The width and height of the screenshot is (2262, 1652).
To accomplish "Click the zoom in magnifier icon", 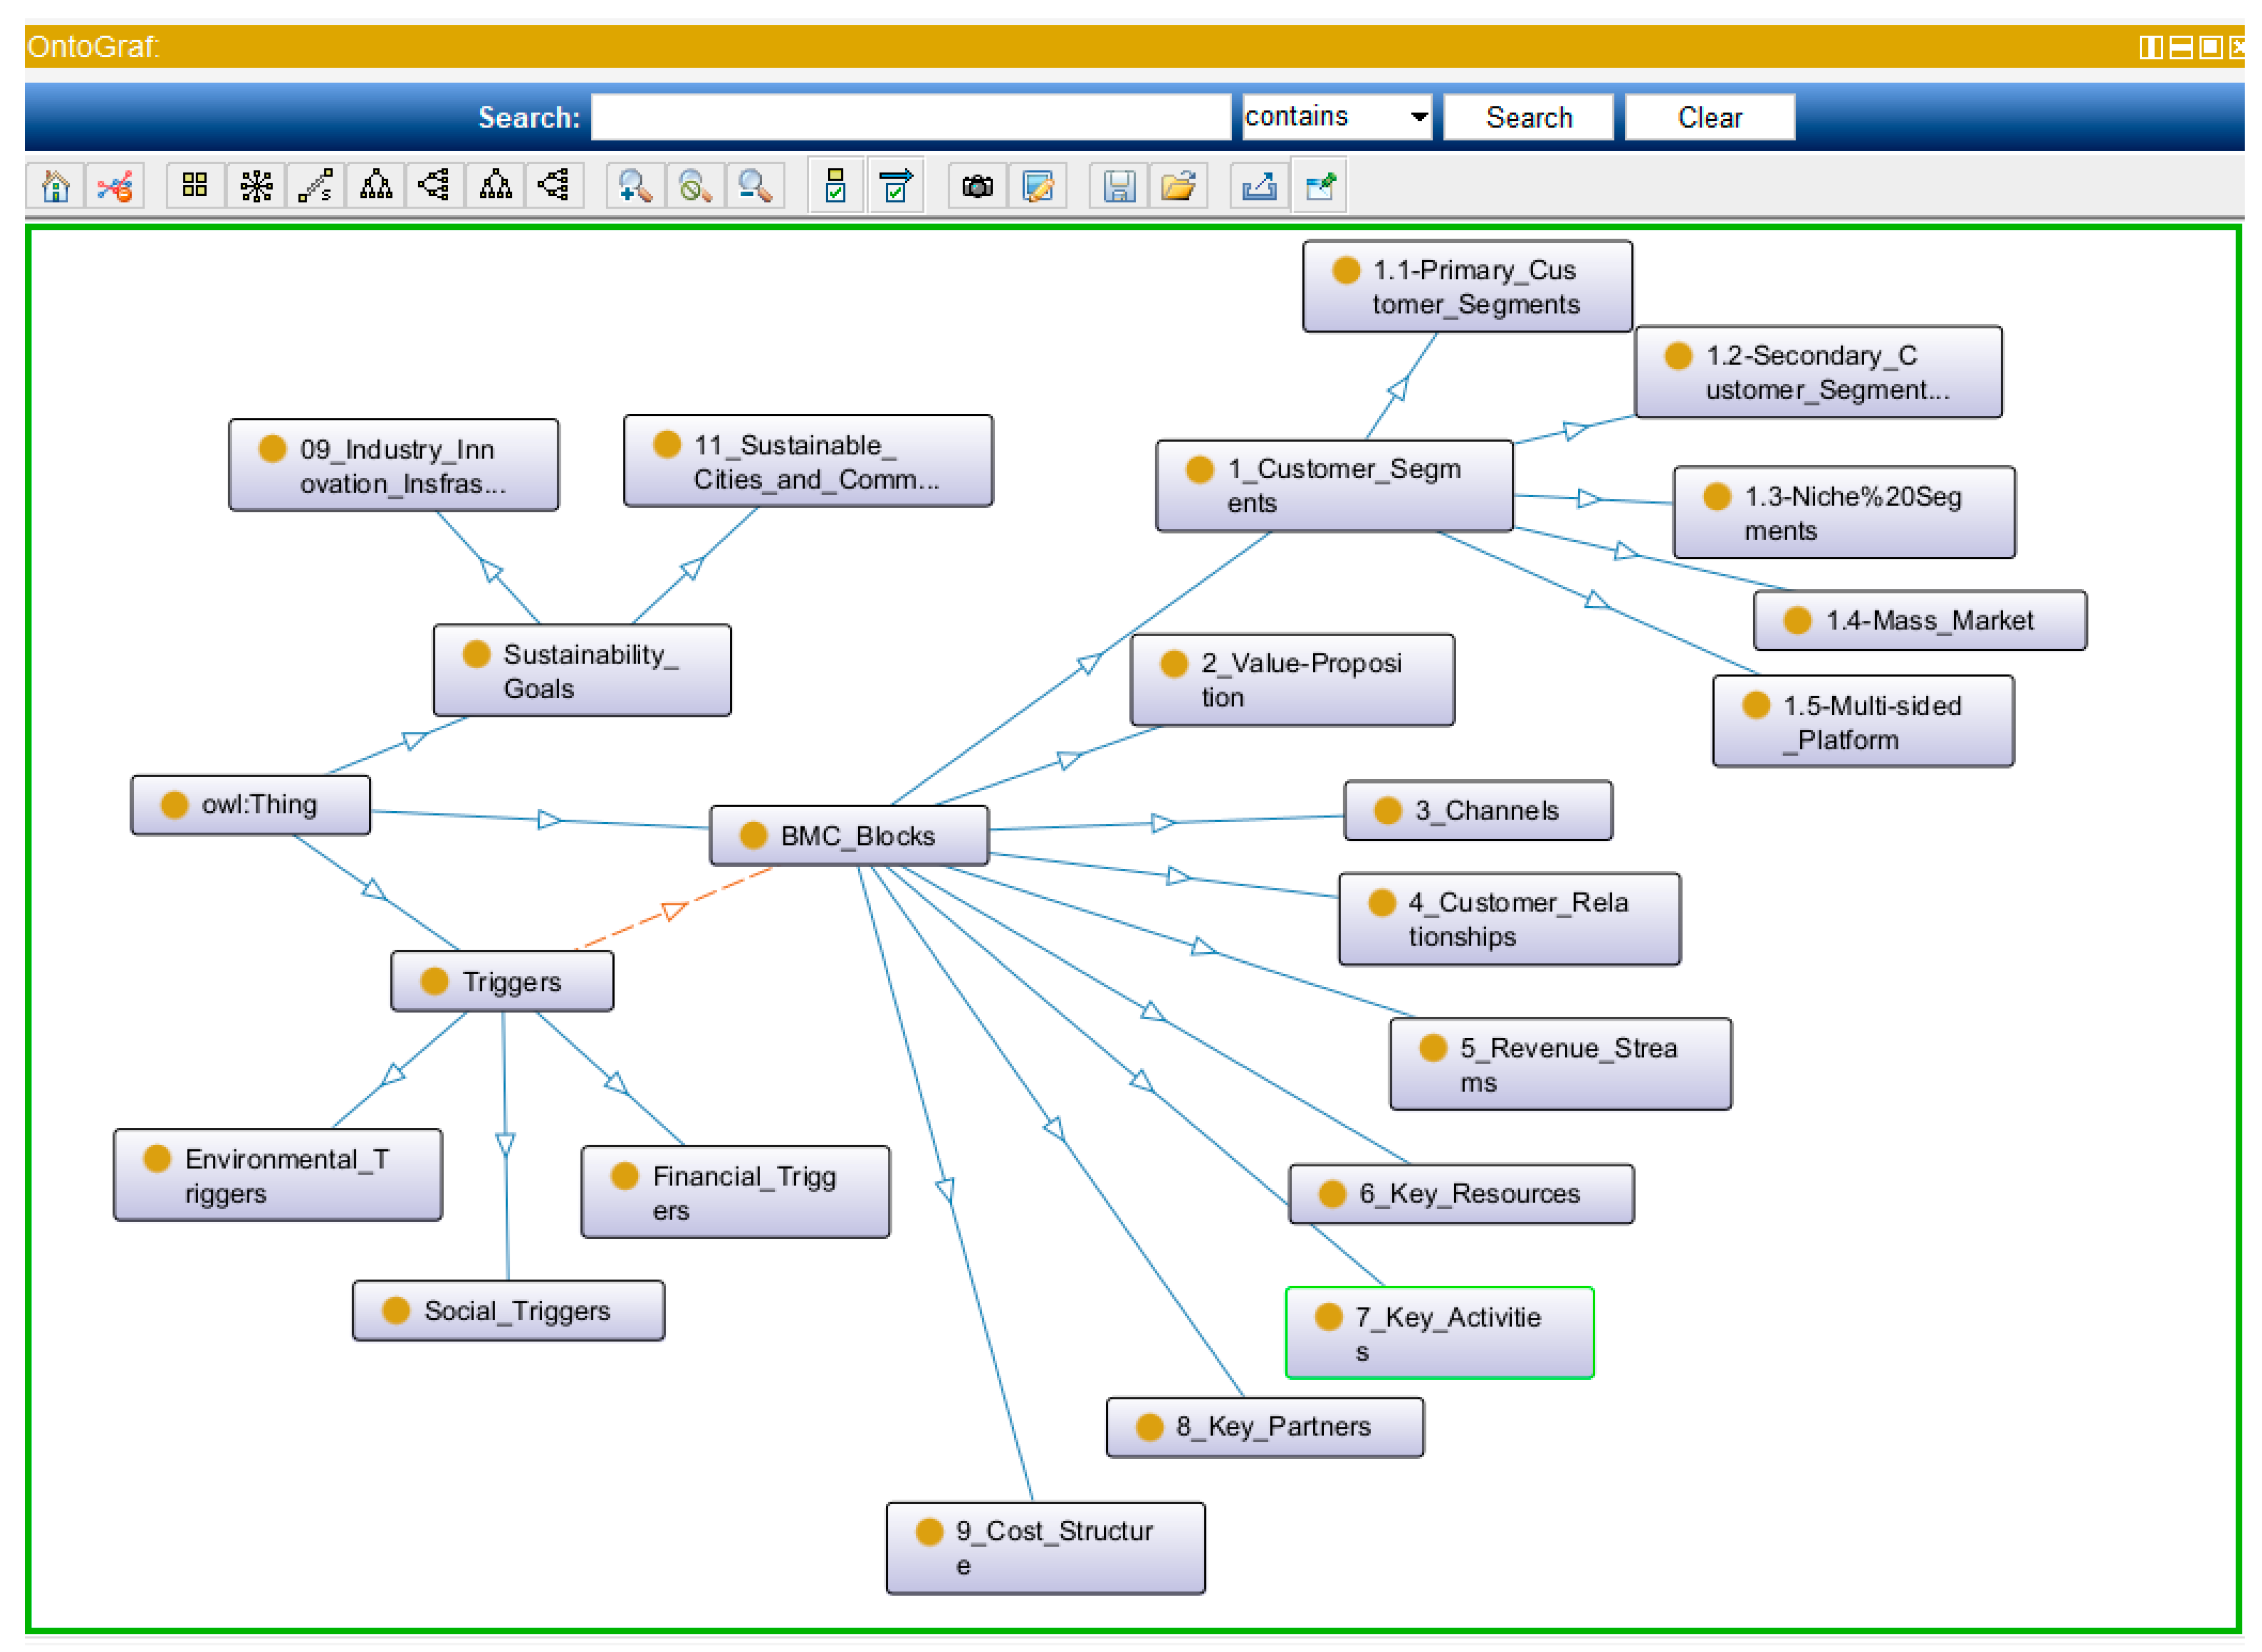I will pos(635,186).
